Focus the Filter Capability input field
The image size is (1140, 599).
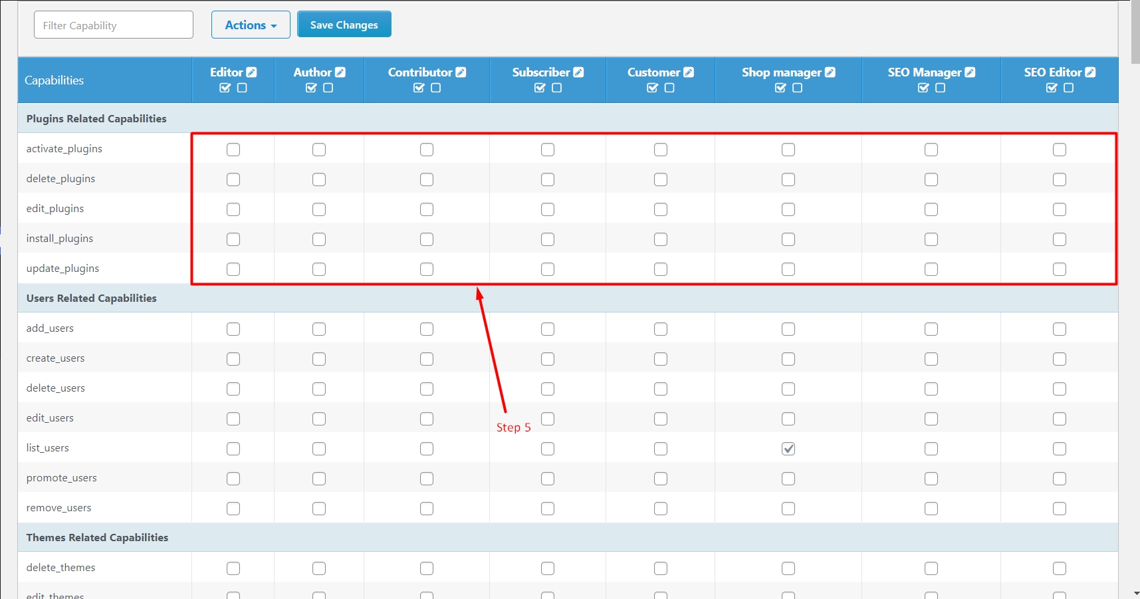tap(114, 25)
